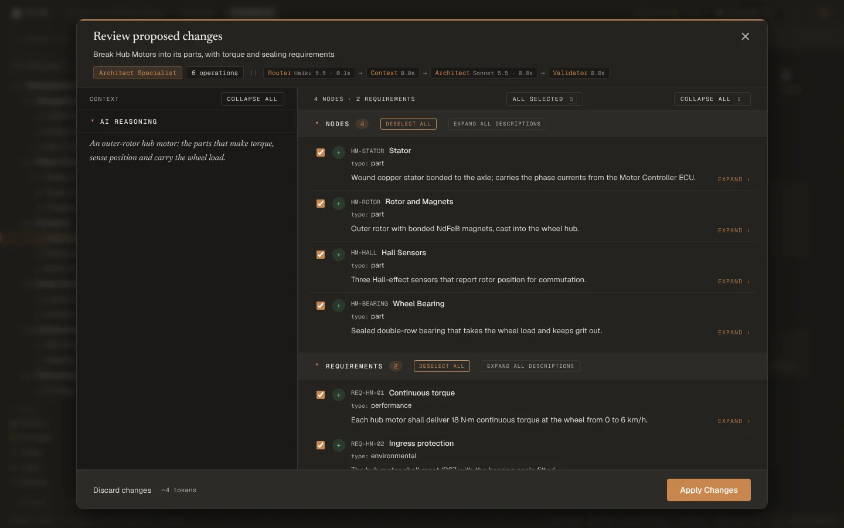Viewport: 844px width, 528px height.
Task: Expand the Hall Sensors description
Action: pos(734,282)
